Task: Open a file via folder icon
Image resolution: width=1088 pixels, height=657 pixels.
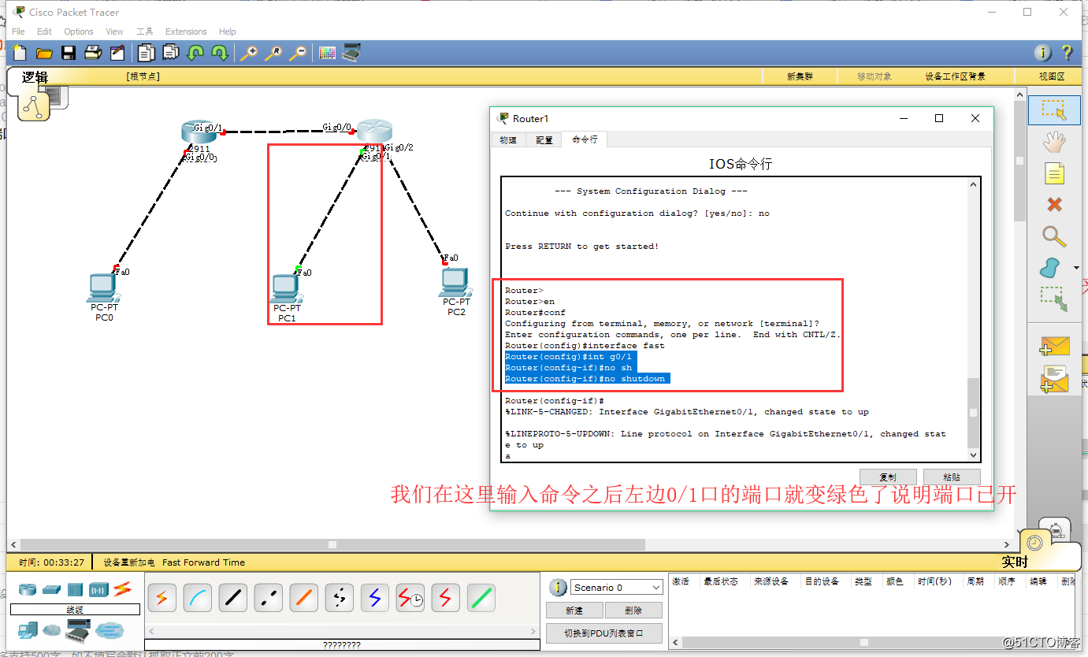Action: coord(44,53)
